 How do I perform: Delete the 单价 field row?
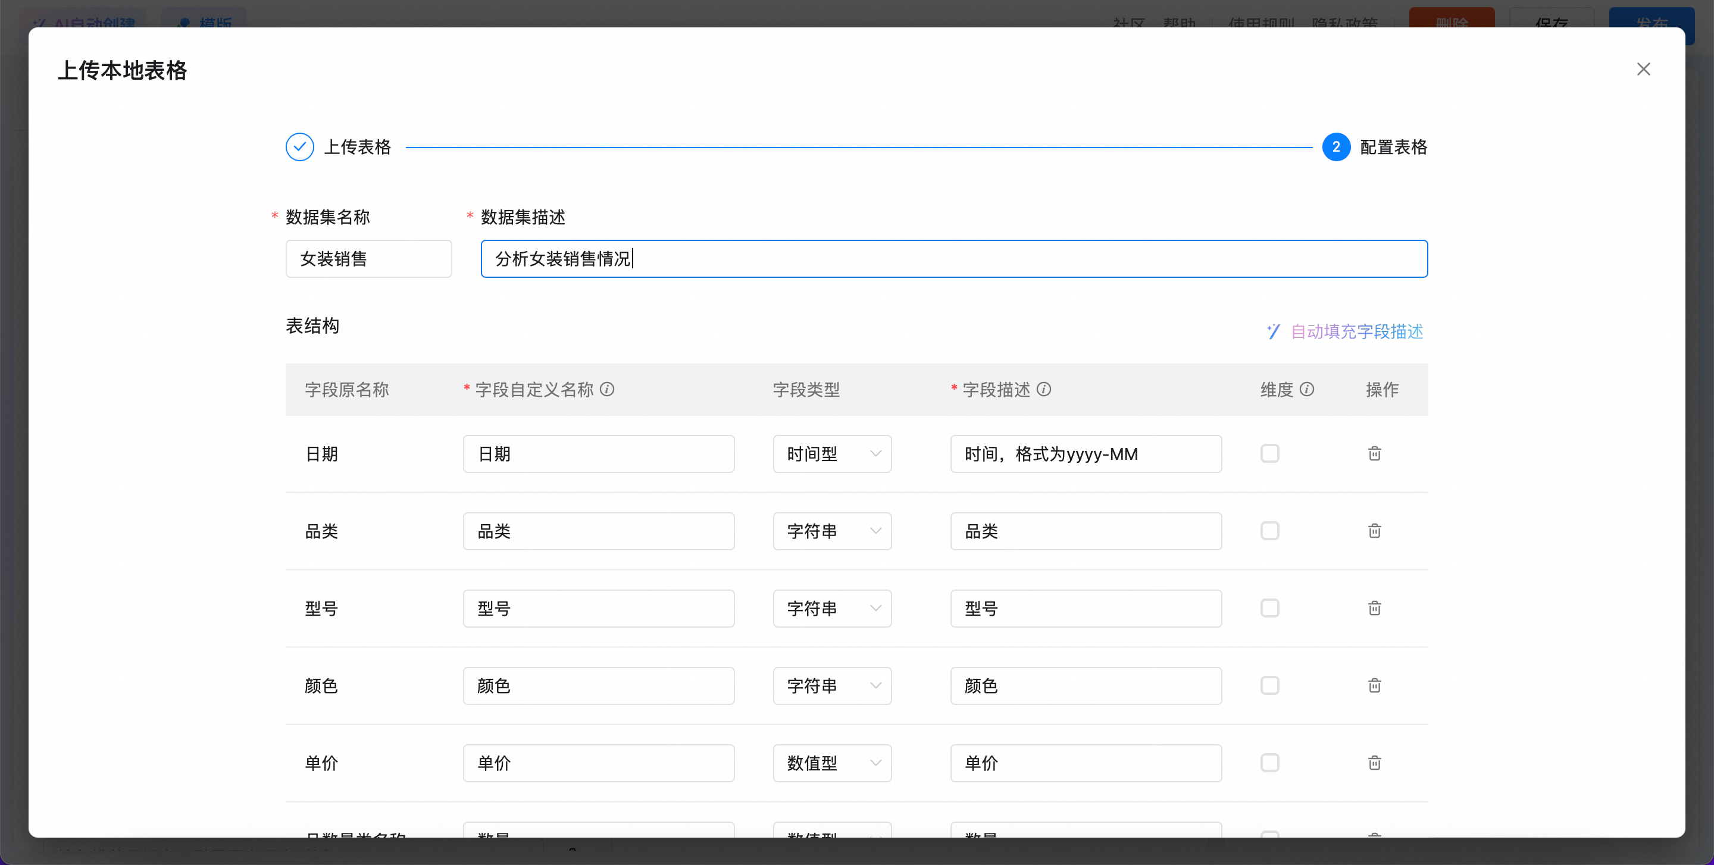point(1374,763)
